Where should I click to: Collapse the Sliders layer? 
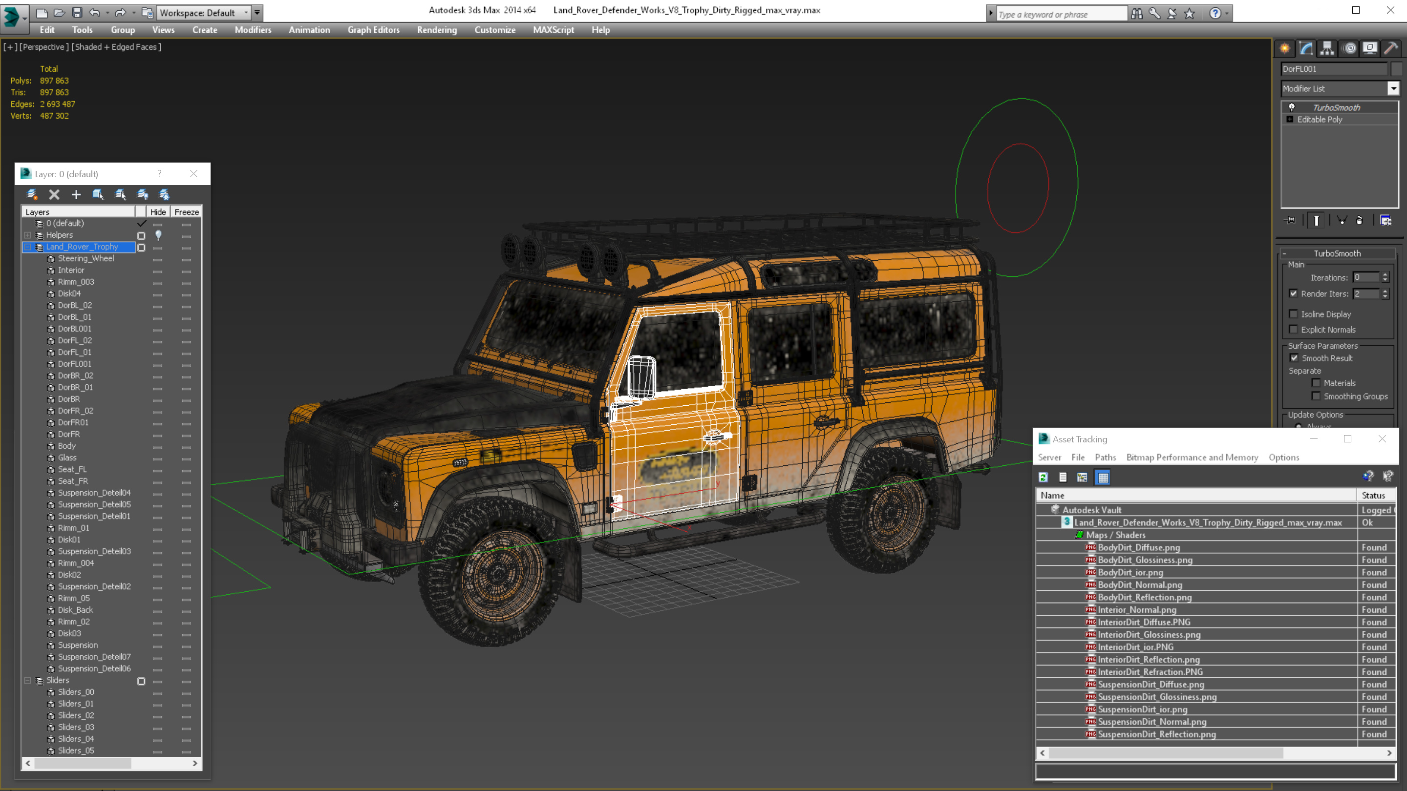(27, 681)
